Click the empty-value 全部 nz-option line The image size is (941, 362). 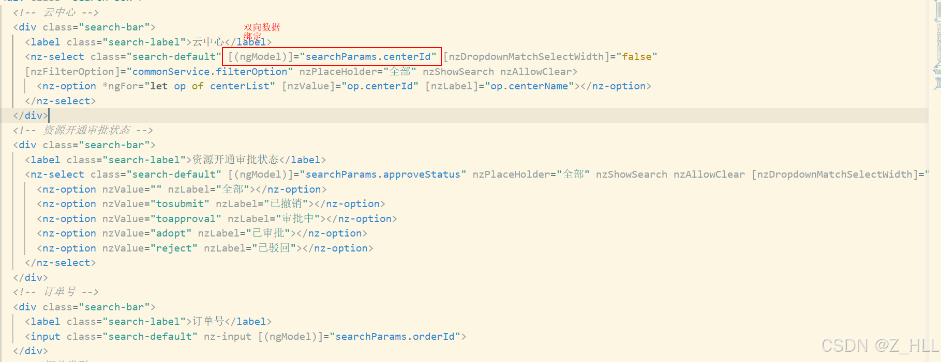[x=181, y=190]
